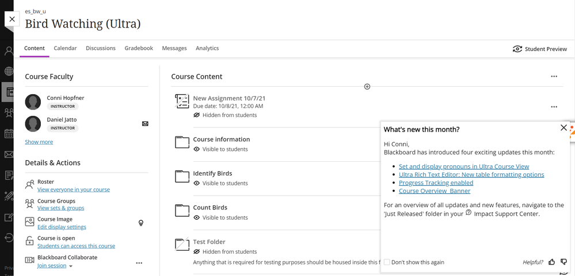This screenshot has width=575, height=276.
Task: Dismiss the What's new this month popup
Action: (x=563, y=128)
